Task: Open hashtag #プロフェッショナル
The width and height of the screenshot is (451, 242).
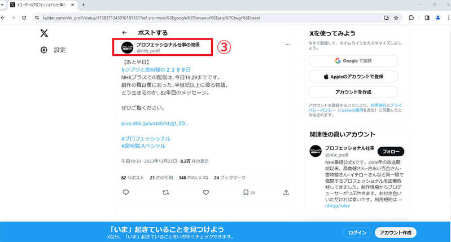Action: coord(146,139)
